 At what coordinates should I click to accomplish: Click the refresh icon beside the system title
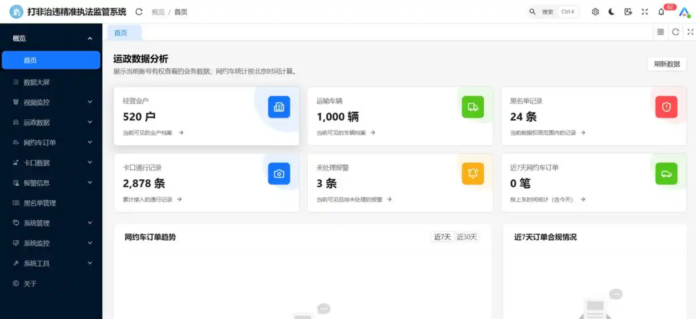139,12
